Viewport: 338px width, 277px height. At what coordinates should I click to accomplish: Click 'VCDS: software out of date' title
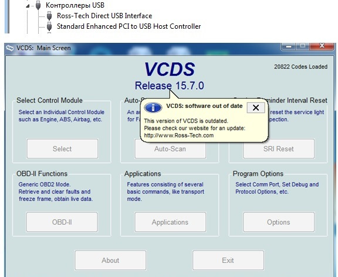(204, 106)
